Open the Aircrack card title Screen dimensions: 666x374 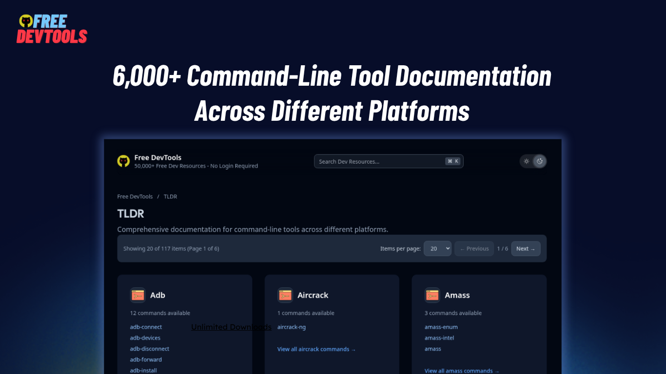(x=313, y=295)
